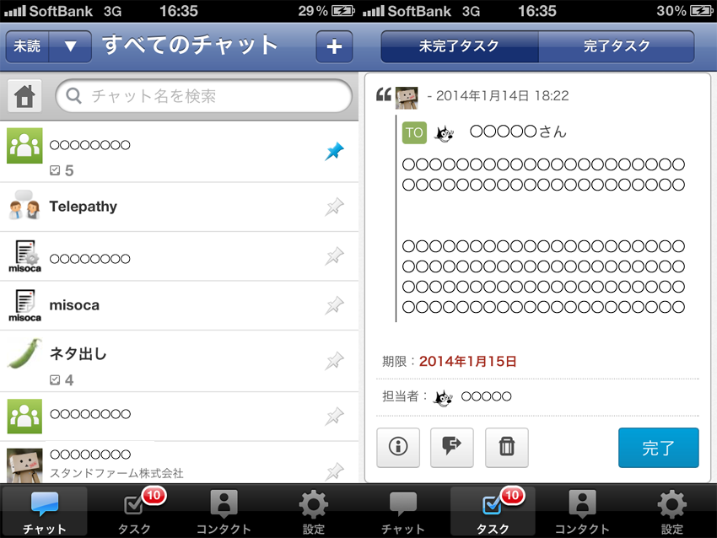Tap the speech-bubble-with-arrow button for the task
The image size is (717, 538).
tap(452, 447)
